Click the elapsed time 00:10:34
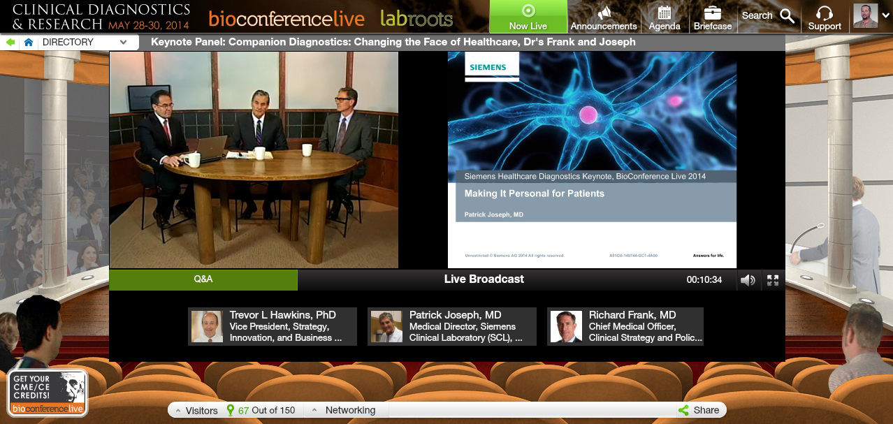 point(704,279)
